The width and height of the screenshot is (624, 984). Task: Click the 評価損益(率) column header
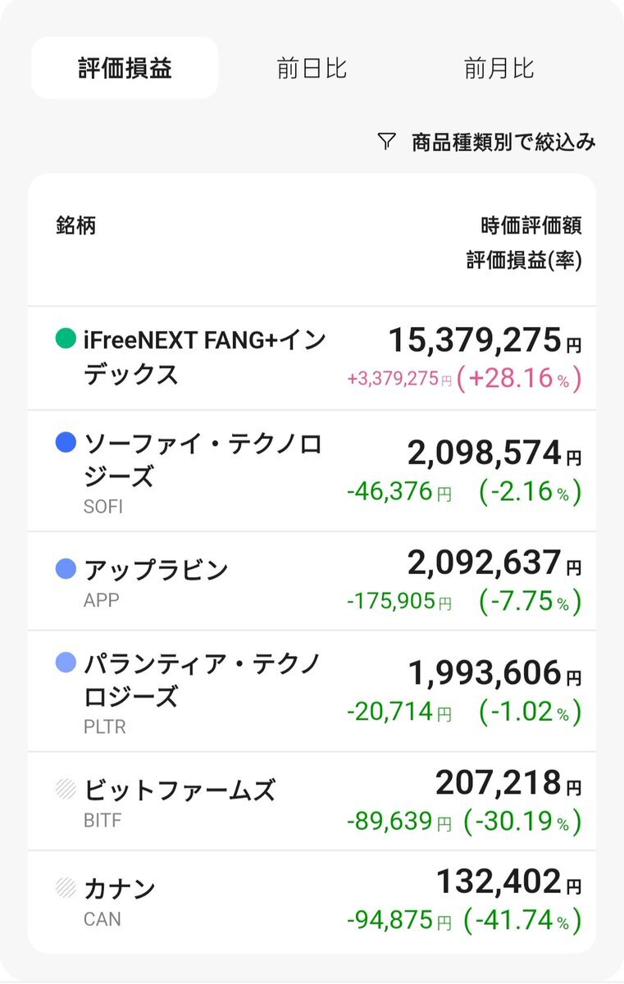[523, 260]
